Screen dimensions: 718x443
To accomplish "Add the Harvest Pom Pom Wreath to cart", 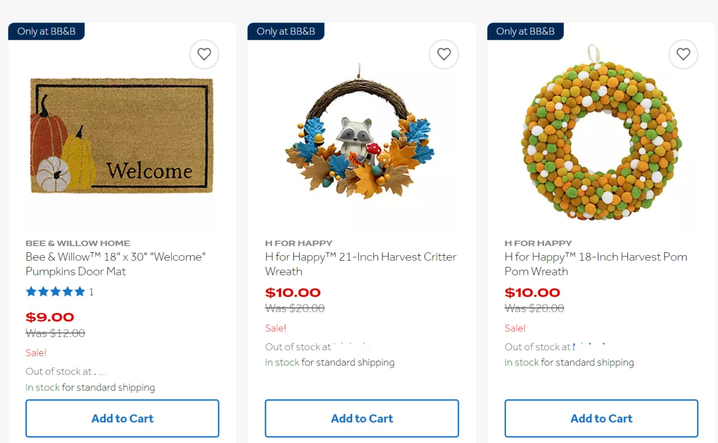I will (601, 418).
